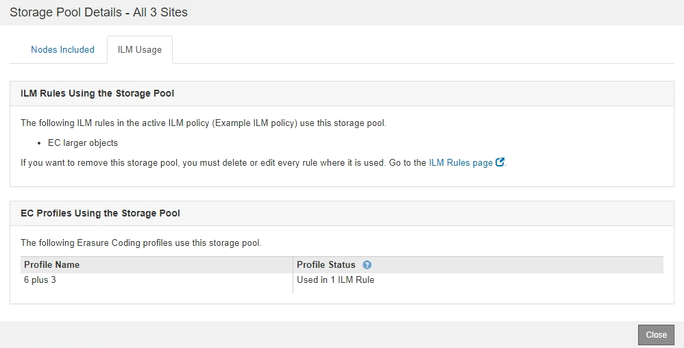Show help for Profile Status column
This screenshot has width=684, height=348.
tap(367, 265)
